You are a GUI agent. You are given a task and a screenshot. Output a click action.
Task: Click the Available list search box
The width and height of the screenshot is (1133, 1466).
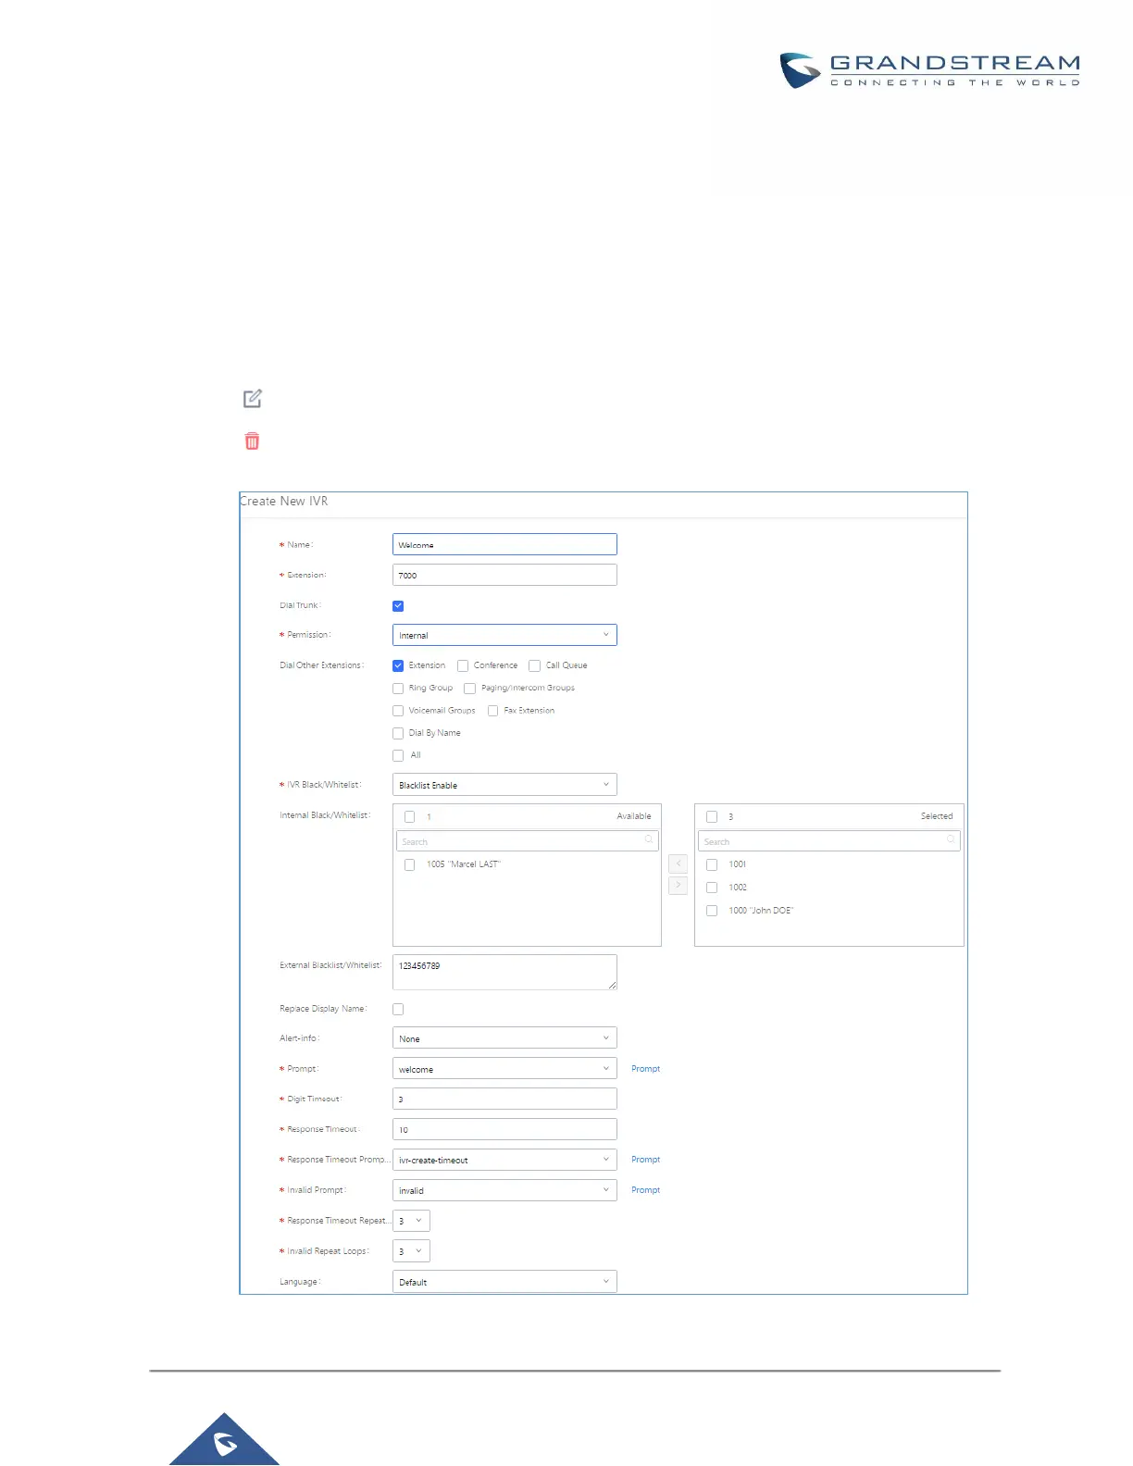click(527, 840)
